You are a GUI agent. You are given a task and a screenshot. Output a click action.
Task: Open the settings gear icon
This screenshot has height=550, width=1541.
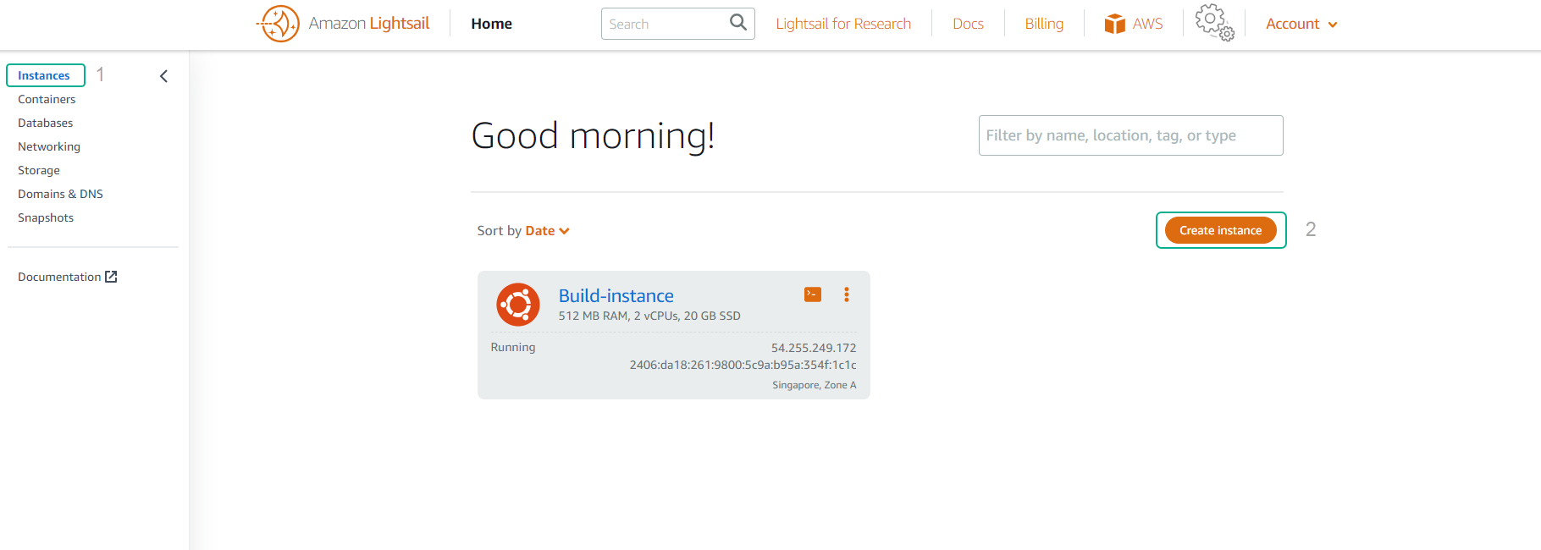coord(1214,23)
